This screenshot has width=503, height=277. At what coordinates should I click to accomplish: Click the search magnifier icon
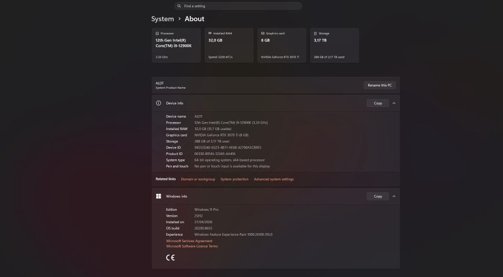point(179,6)
